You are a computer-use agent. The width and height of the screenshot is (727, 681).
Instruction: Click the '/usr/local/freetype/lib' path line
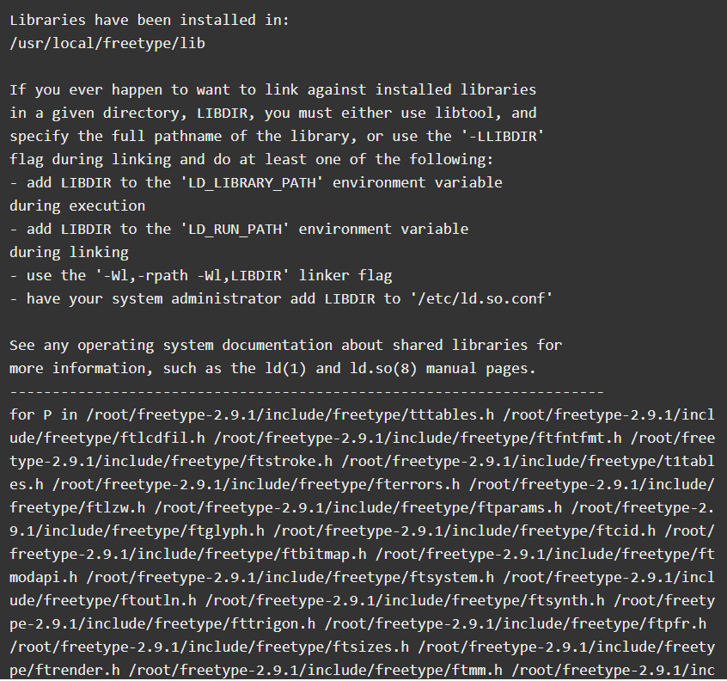(x=107, y=43)
